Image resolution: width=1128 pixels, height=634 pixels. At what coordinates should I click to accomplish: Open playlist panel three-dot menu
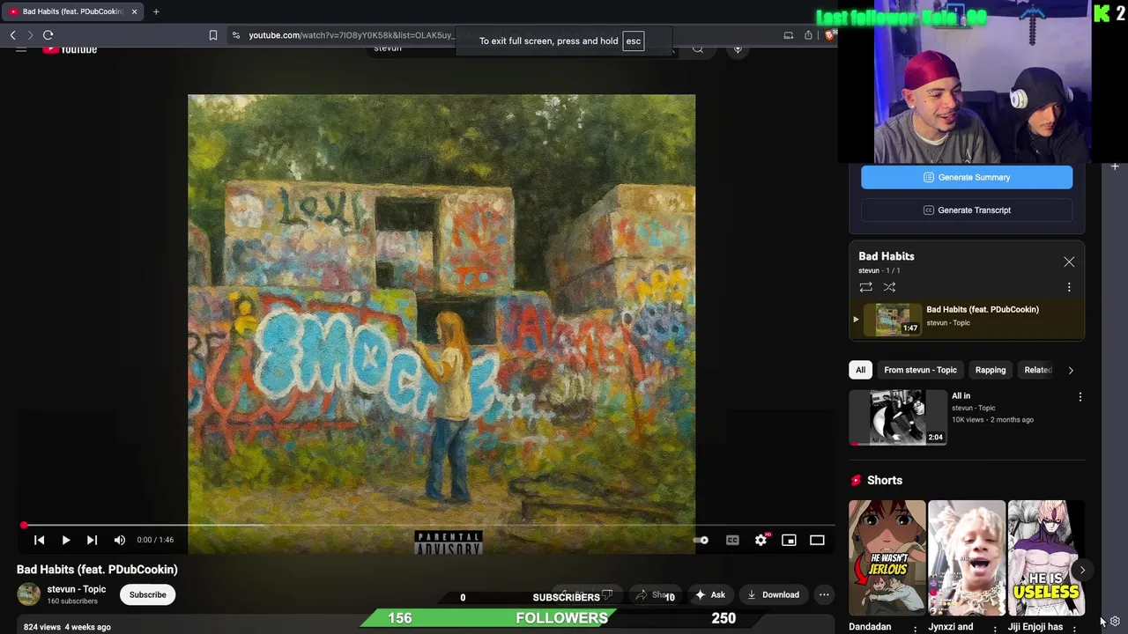(1069, 287)
